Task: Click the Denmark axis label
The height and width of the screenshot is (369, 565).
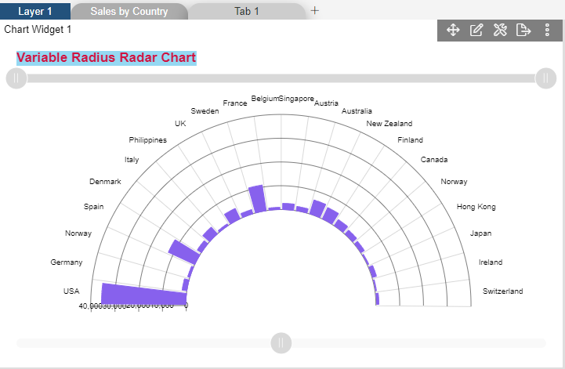Action: tap(105, 182)
